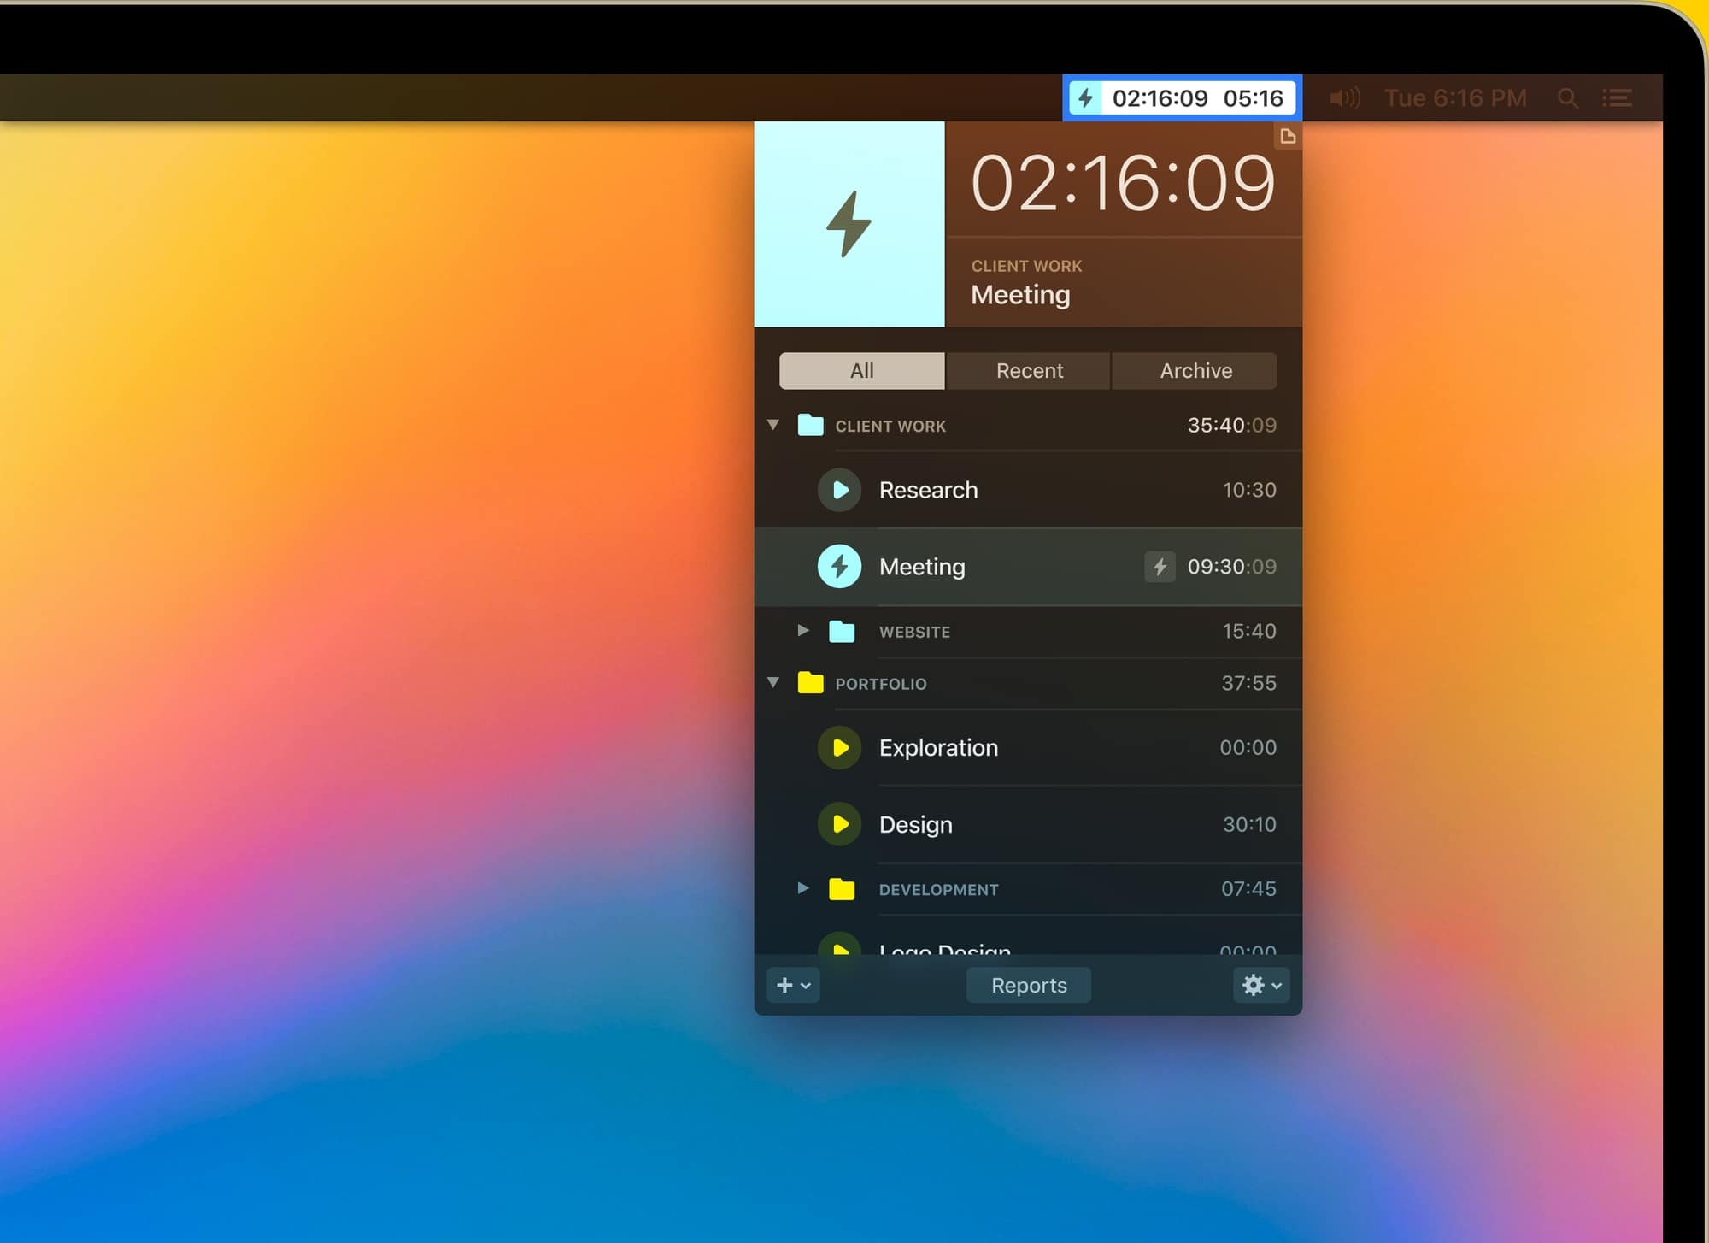Click the add new task plus icon
This screenshot has height=1243, width=1709.
(785, 984)
